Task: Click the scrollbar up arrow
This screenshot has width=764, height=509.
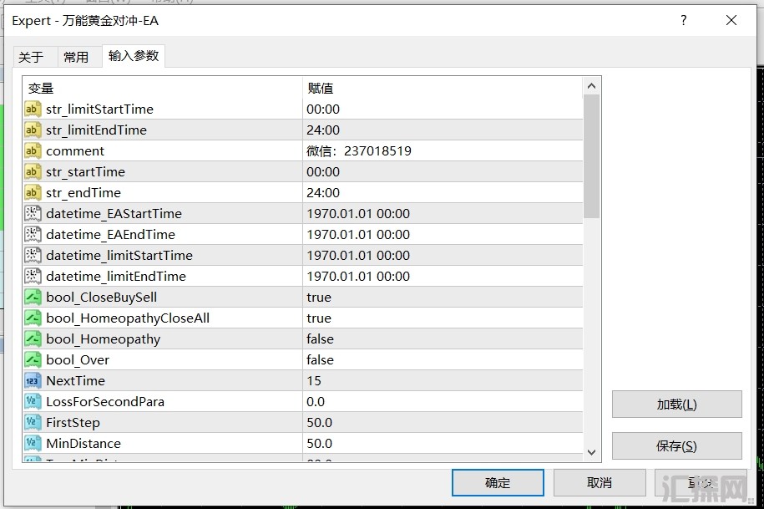Action: (591, 86)
